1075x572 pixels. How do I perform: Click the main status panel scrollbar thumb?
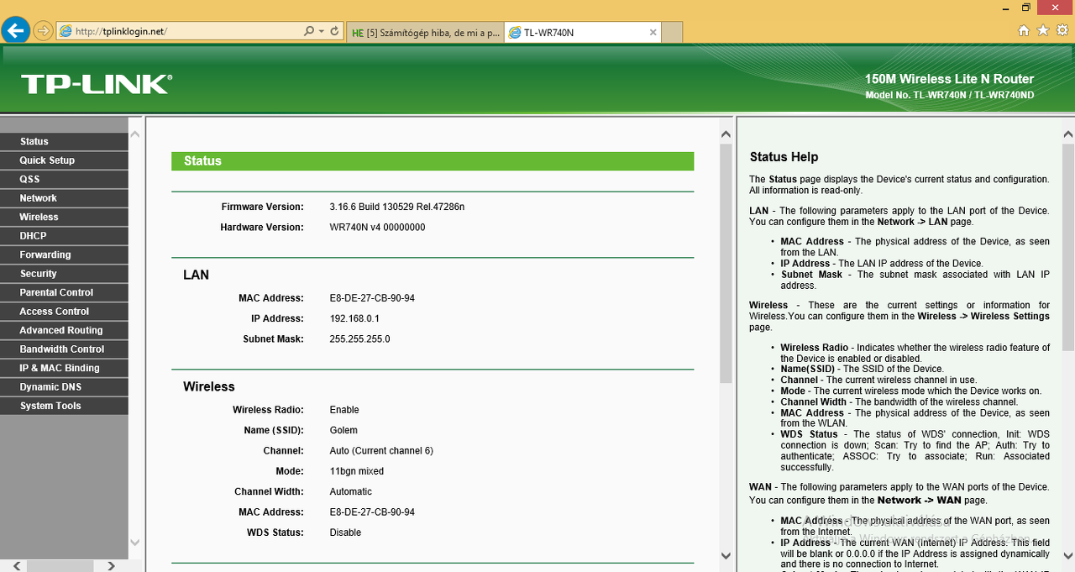pos(726,263)
